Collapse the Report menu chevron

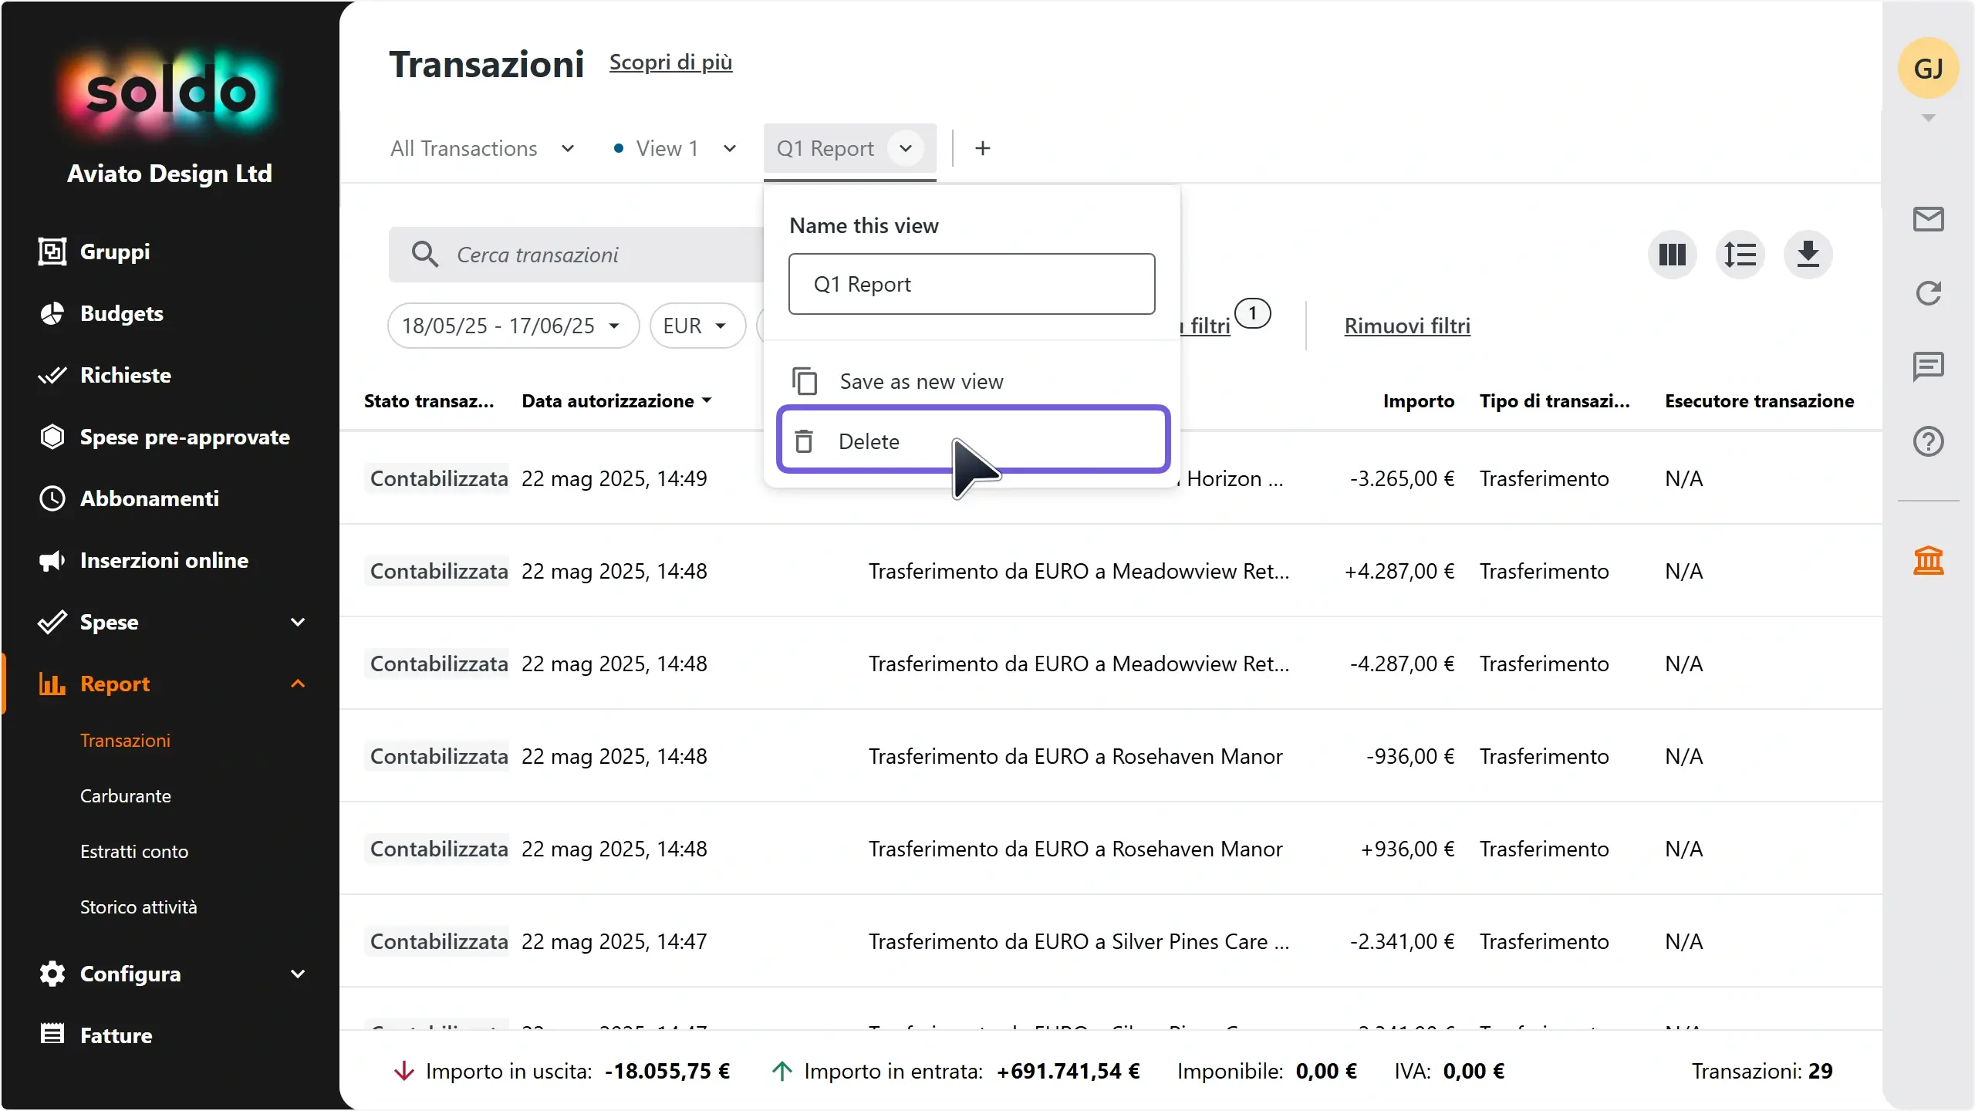coord(298,684)
